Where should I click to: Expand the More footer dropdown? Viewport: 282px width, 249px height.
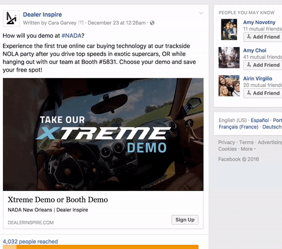[248, 149]
